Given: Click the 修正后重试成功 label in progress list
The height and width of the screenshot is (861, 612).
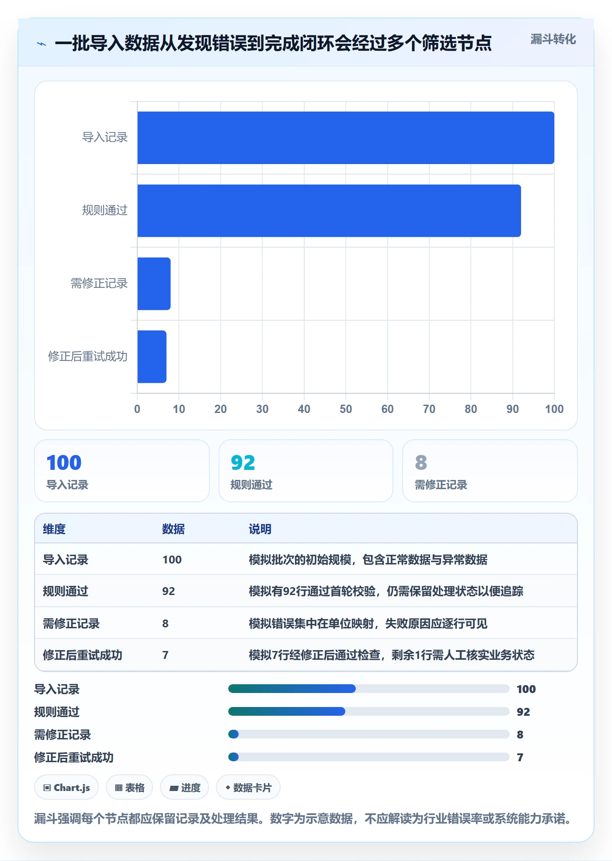Looking at the screenshot, I should tap(74, 757).
